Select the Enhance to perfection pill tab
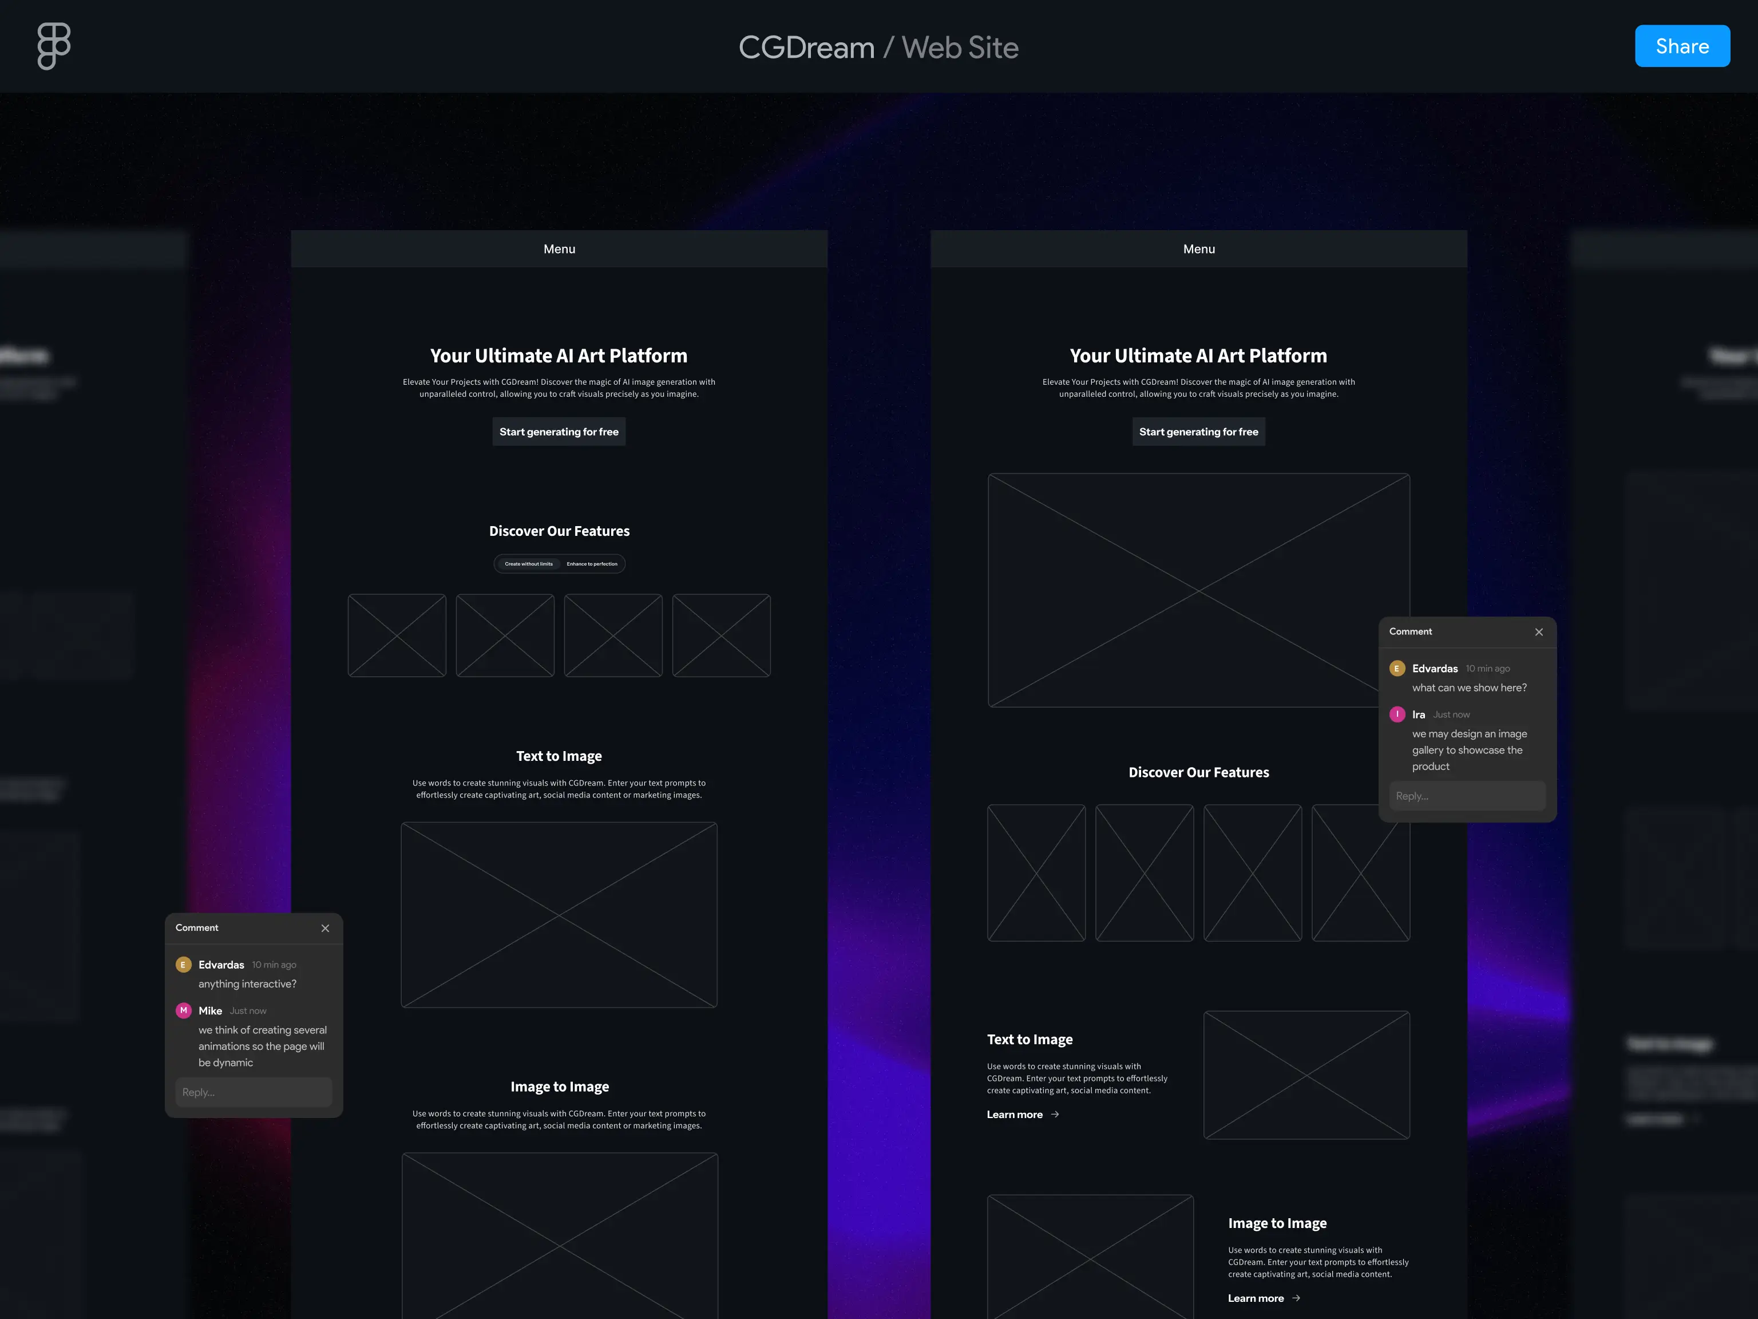 [x=592, y=564]
